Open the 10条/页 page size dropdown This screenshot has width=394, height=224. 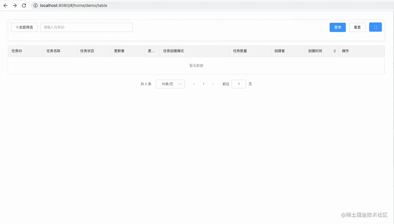coord(170,84)
